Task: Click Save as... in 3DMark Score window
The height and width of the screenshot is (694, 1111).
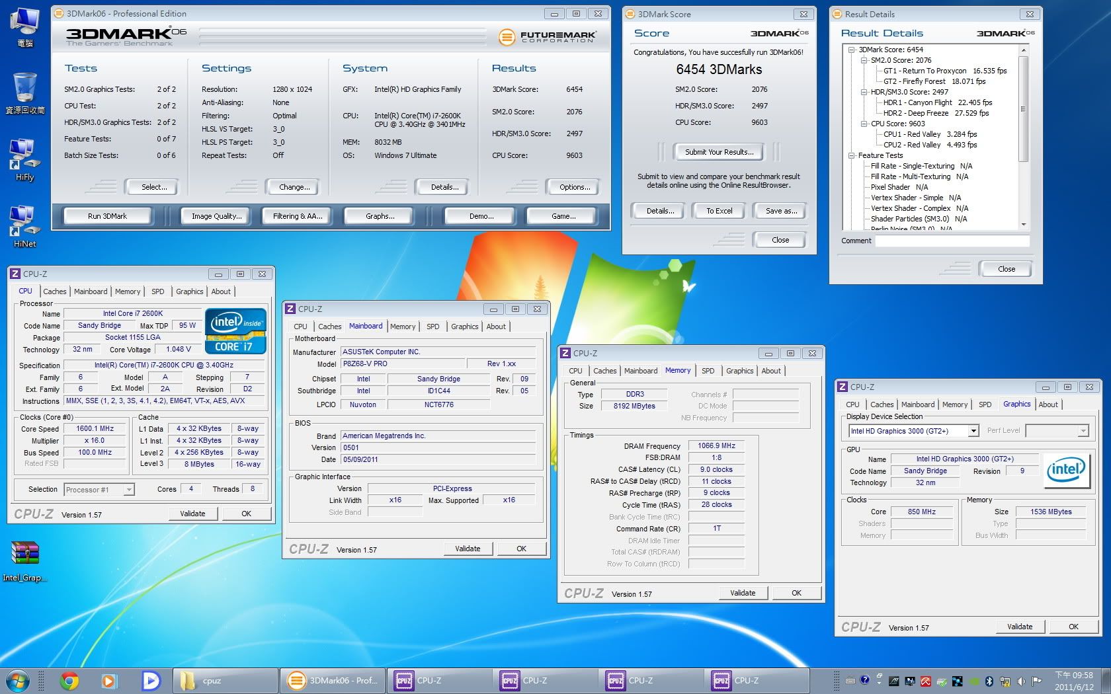Action: click(781, 211)
